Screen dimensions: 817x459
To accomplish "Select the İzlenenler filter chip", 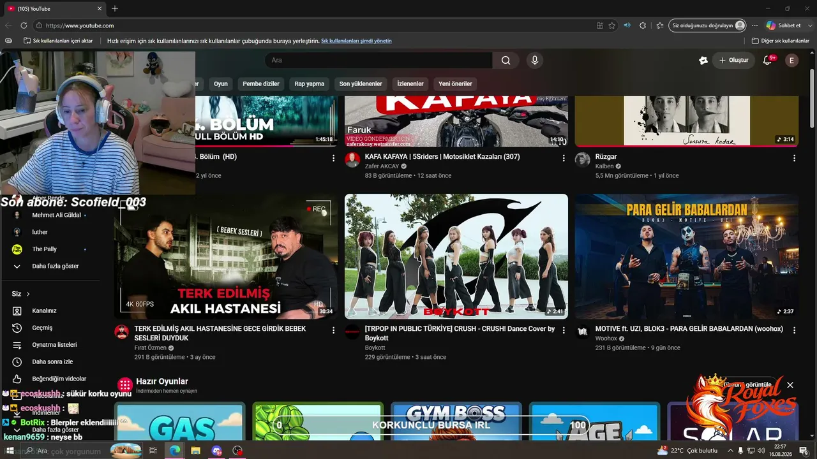I will coord(410,84).
